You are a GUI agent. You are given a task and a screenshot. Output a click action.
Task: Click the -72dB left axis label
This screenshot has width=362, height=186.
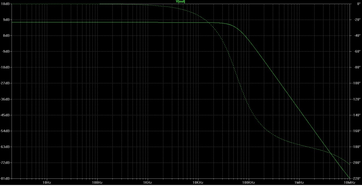pyautogui.click(x=5, y=163)
